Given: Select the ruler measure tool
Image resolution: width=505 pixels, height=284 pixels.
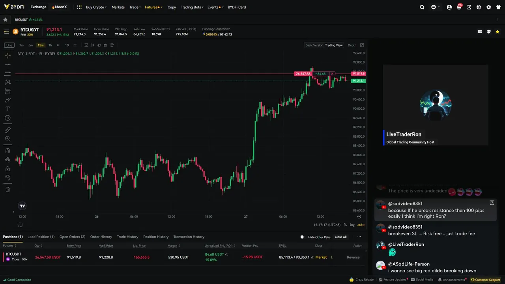Looking at the screenshot, I should click(x=7, y=130).
